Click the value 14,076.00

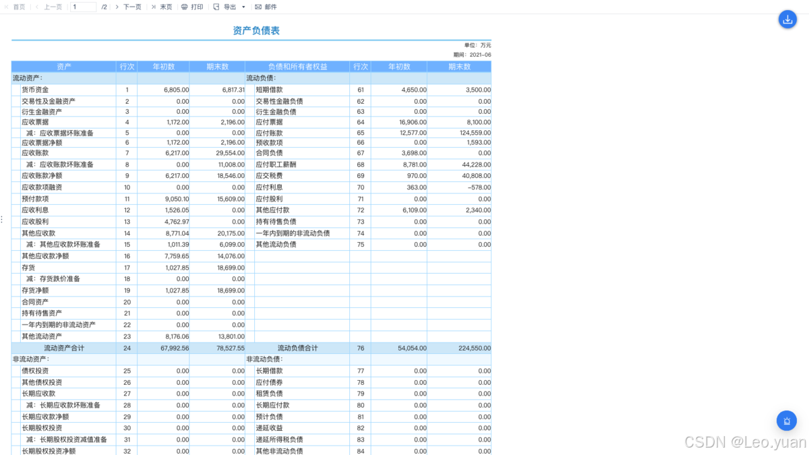(x=231, y=256)
